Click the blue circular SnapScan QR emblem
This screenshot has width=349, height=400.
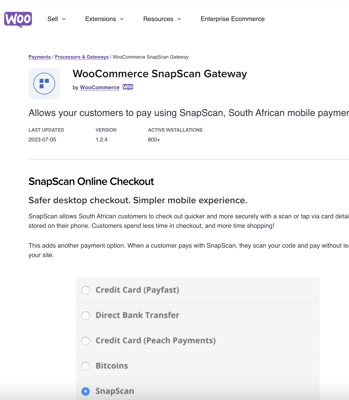click(x=44, y=83)
